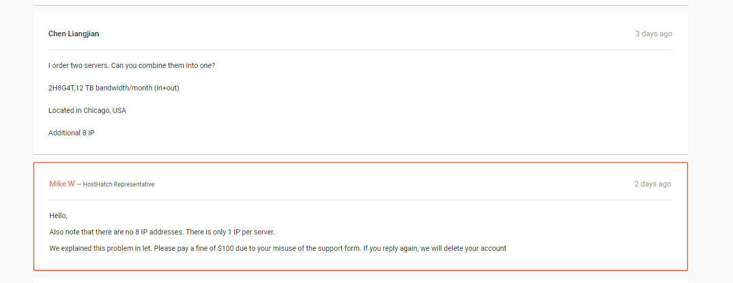Click the "Hello," greeting in Mike's reply
This screenshot has height=283, width=733.
(58, 216)
